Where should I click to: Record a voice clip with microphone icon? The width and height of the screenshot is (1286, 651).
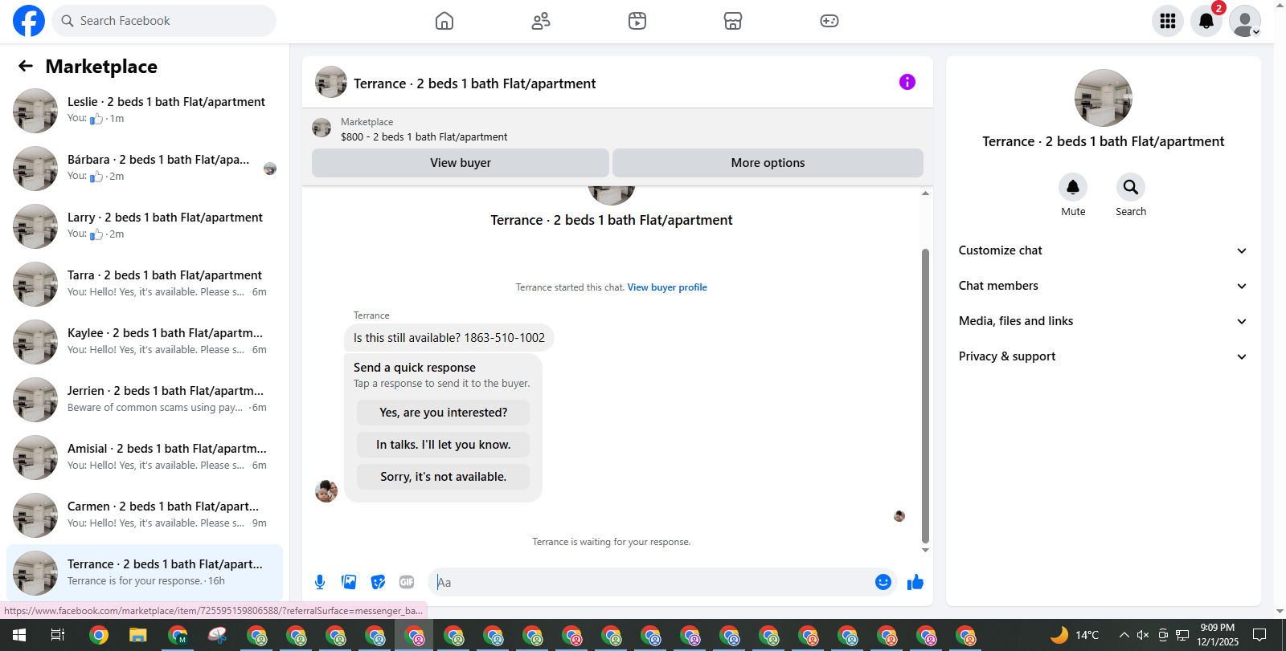coord(320,582)
